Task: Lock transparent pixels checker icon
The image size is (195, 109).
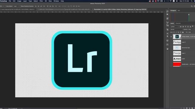Action: coord(174,32)
